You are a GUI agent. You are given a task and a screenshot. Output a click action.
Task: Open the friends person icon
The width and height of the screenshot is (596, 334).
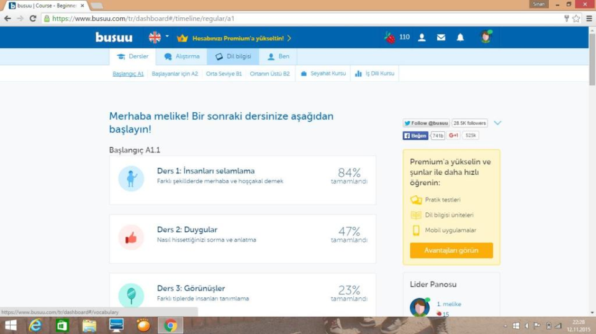[x=422, y=37]
